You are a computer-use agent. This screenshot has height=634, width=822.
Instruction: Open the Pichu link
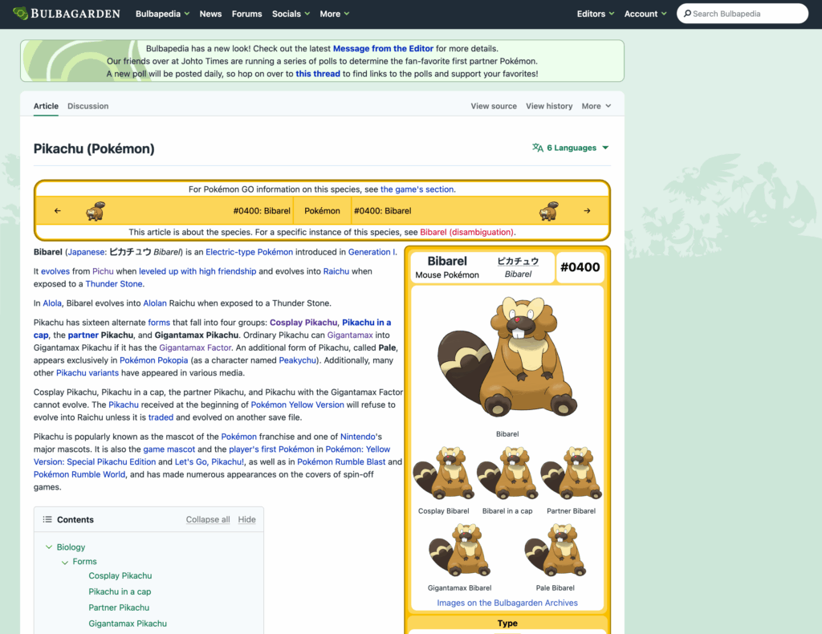pyautogui.click(x=103, y=271)
